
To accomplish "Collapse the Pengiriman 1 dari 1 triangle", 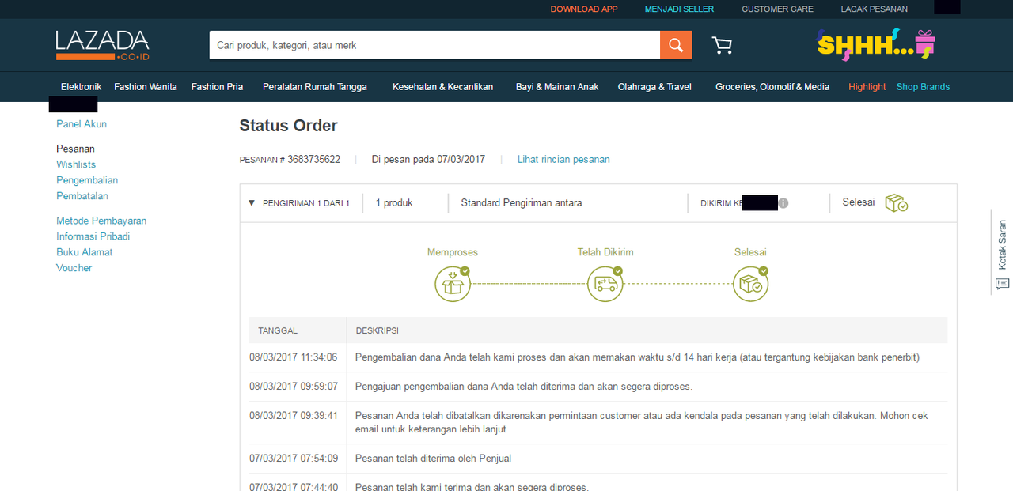I will [x=252, y=203].
